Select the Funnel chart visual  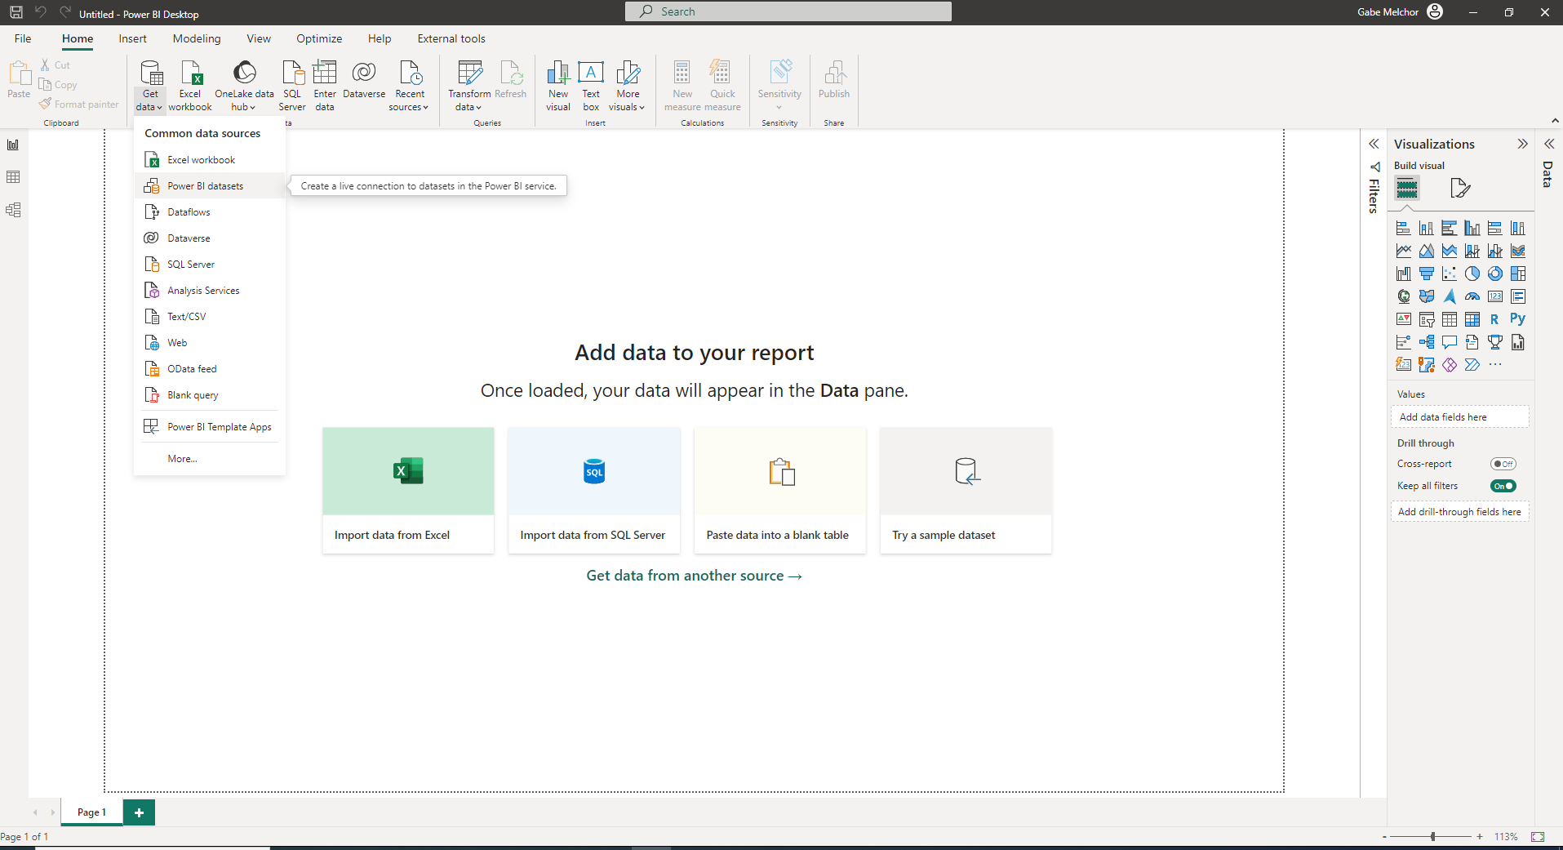(x=1426, y=274)
